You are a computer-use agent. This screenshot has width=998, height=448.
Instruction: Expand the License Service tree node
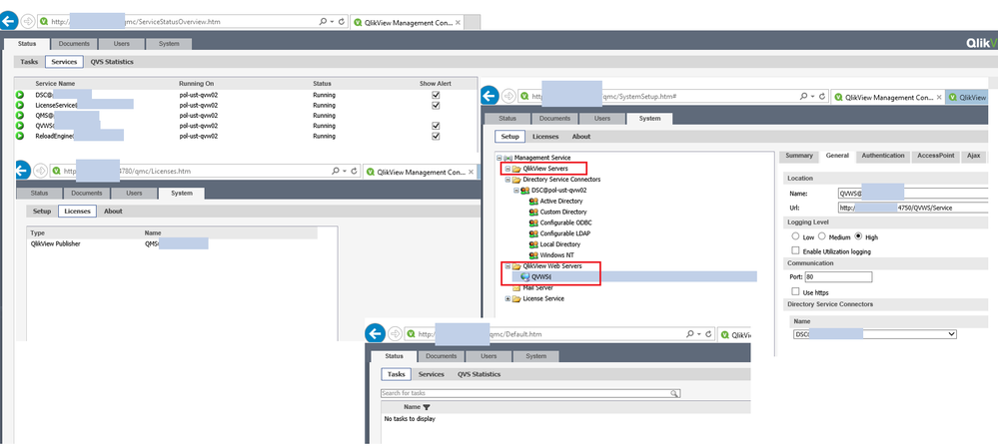click(x=507, y=298)
